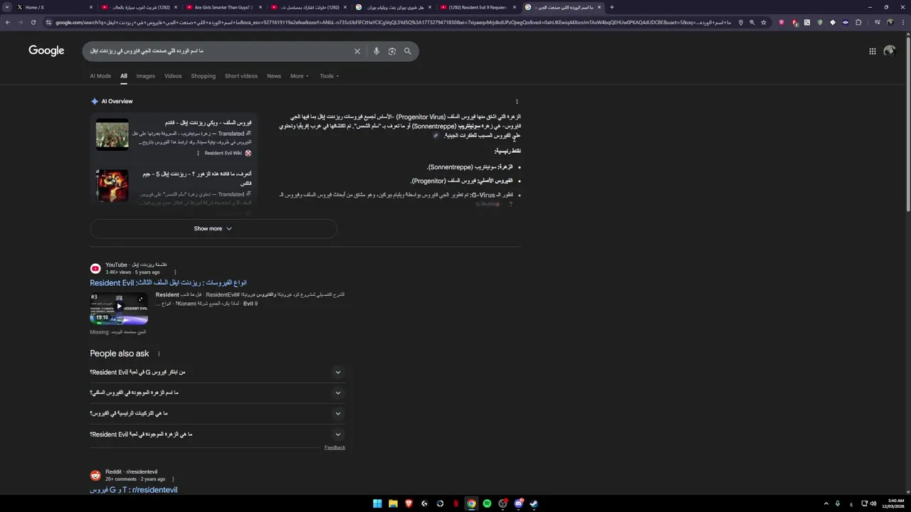Open the Google apps grid
Screen dimensions: 911x512
[x=873, y=51]
